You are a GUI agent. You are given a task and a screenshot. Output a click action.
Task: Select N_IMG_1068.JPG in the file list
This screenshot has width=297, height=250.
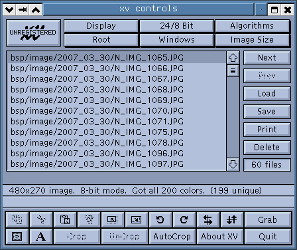pos(116,90)
